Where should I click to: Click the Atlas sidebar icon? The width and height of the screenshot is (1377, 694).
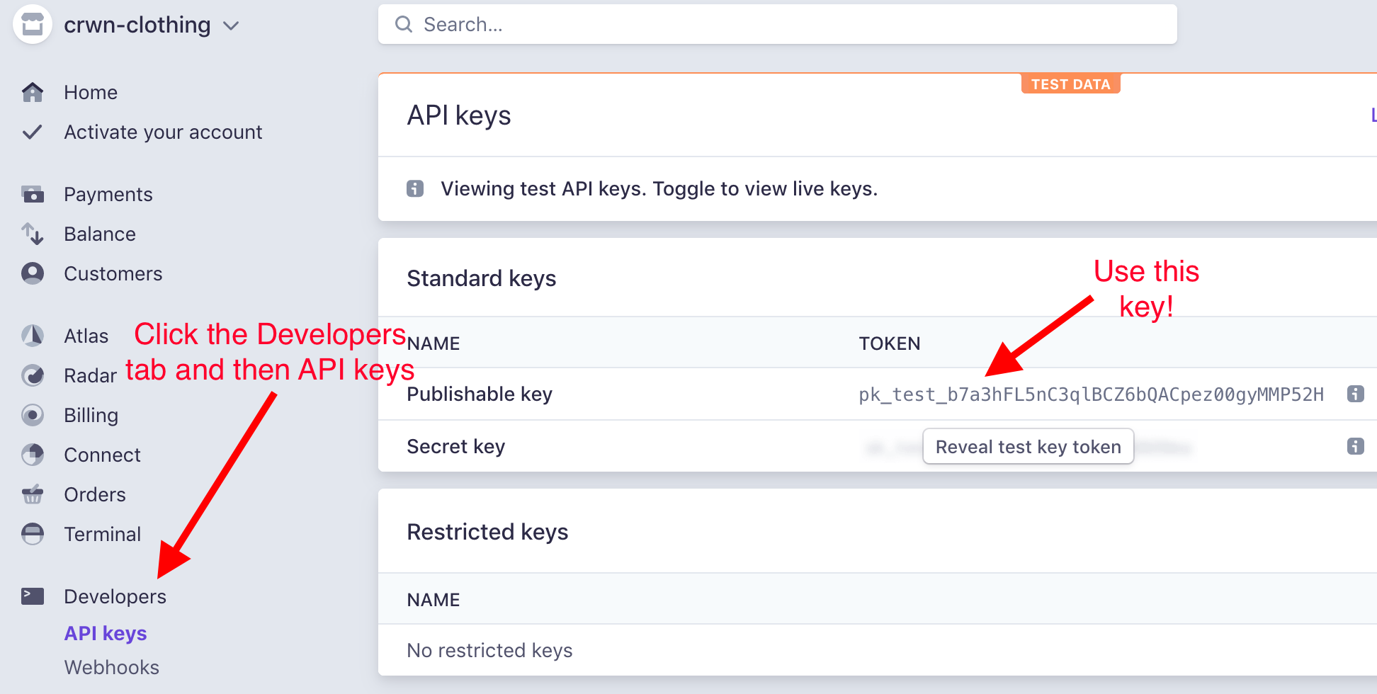click(33, 336)
